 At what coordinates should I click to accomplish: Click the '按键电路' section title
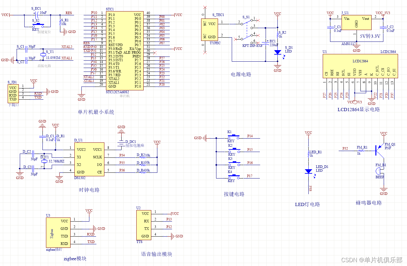click(x=234, y=194)
